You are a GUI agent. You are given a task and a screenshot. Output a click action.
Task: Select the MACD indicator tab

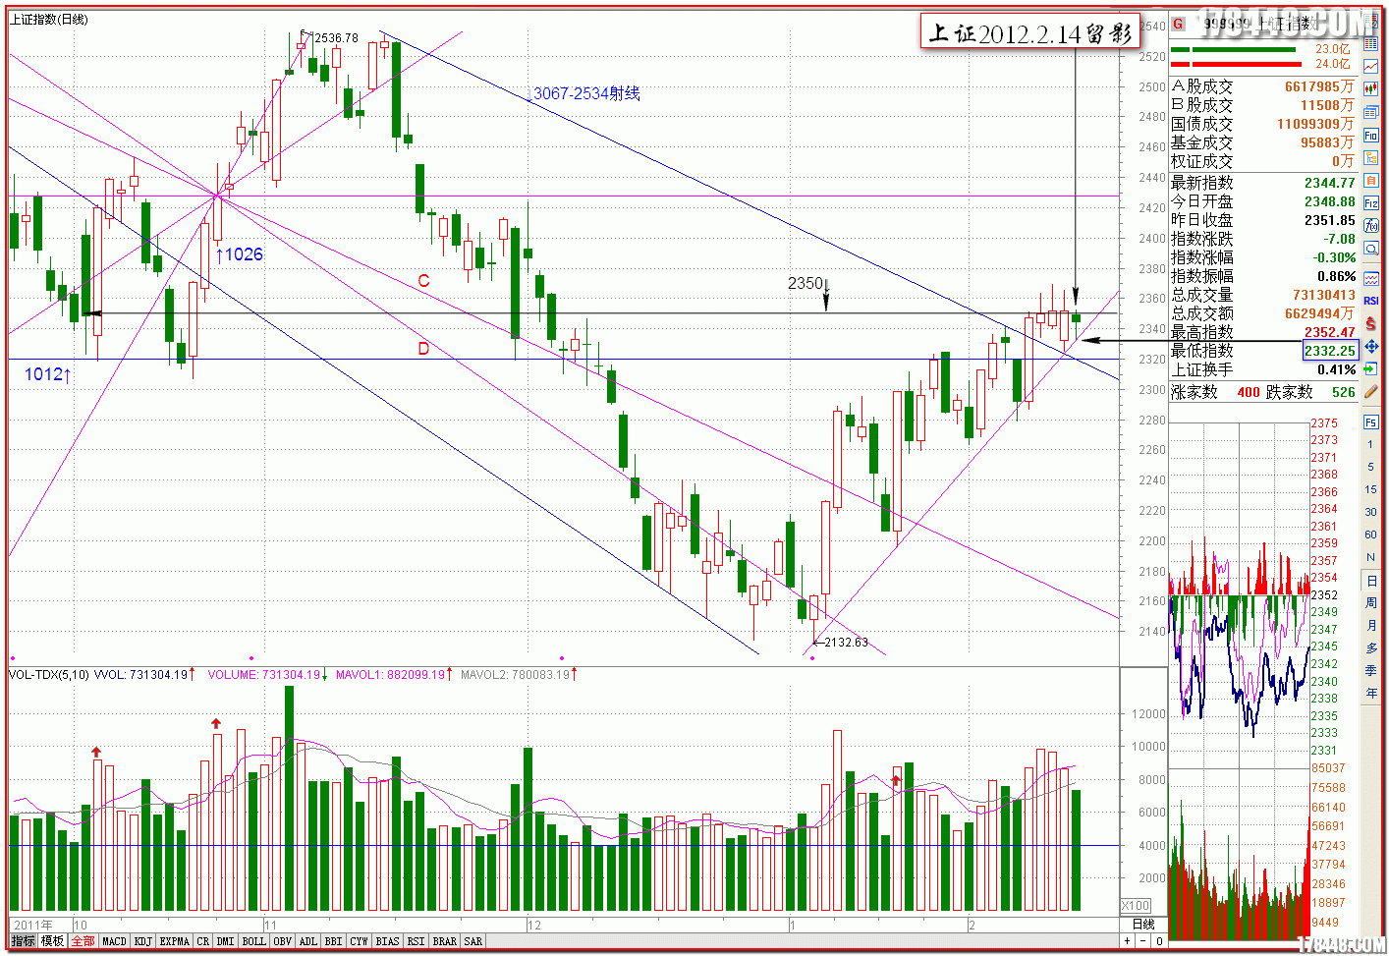[x=114, y=941]
